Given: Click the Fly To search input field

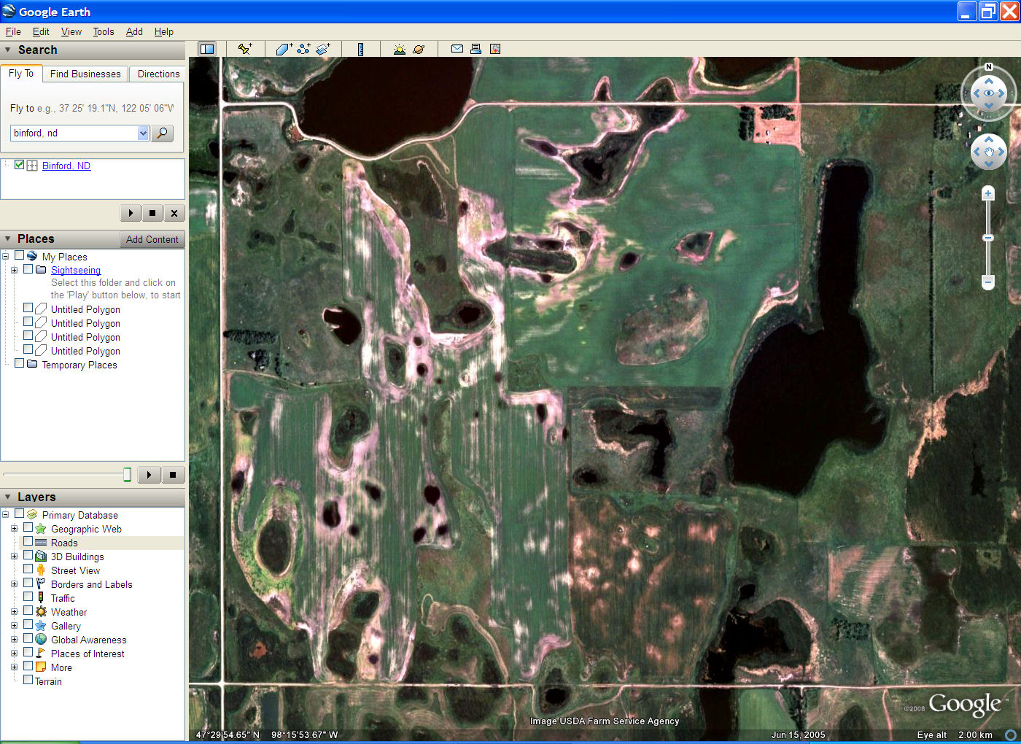Looking at the screenshot, I should coord(74,133).
